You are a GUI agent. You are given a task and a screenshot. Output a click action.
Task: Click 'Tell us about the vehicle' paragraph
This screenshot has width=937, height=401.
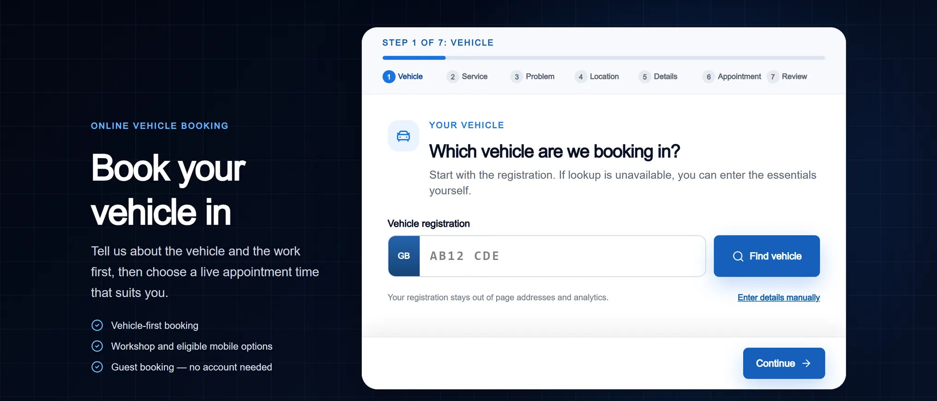pos(205,272)
